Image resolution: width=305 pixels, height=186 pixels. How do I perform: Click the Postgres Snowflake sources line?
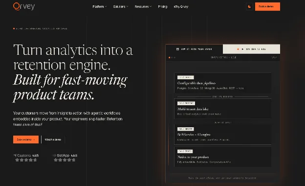[x=210, y=88]
